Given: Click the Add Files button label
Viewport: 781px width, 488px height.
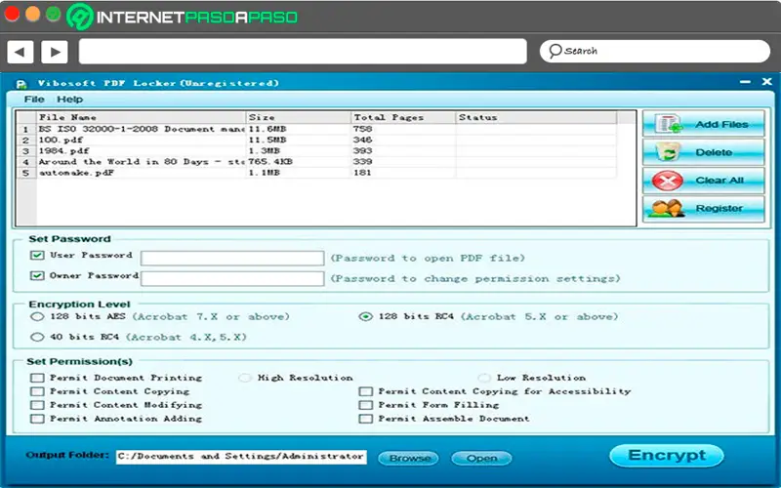Looking at the screenshot, I should 721,125.
